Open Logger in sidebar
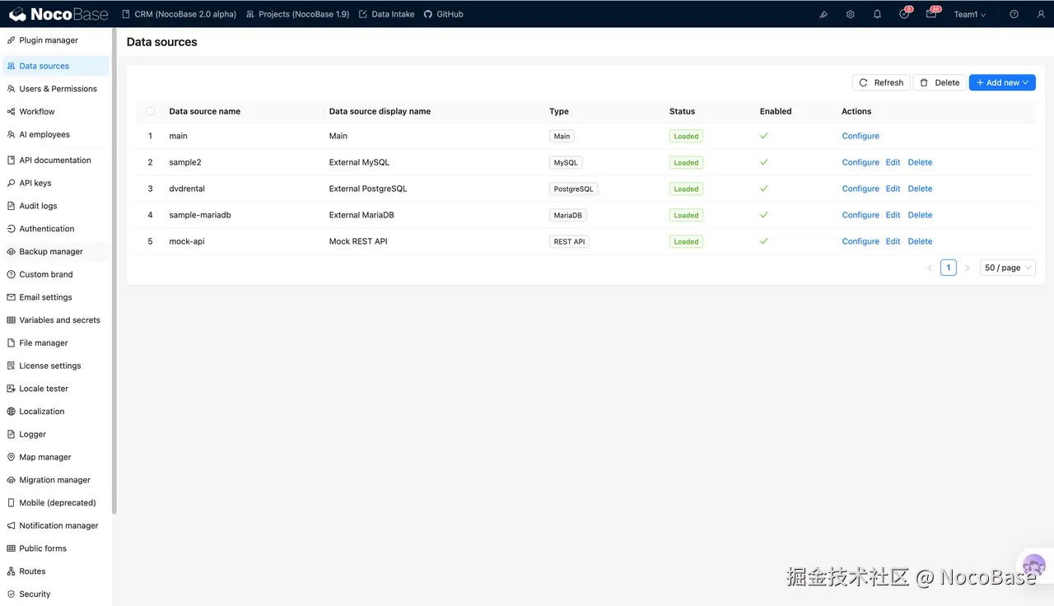1054x606 pixels. 56,434
